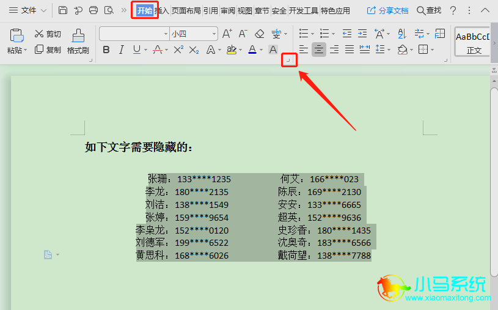This screenshot has width=498, height=310.
Task: Open the help question mark
Action: (453, 10)
